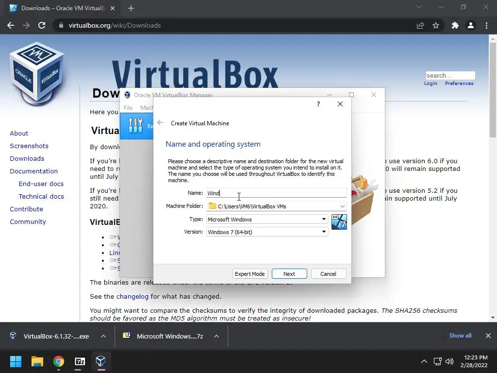497x373 pixels.
Task: Go back in Chrome browser
Action: (11, 25)
